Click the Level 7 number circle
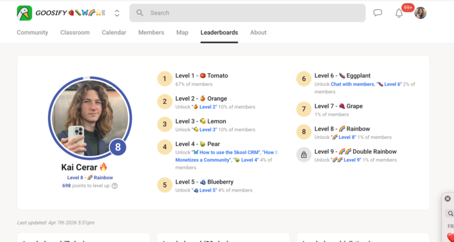 (304, 109)
